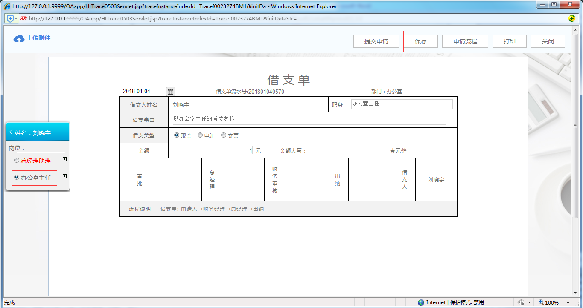Click the 保存 button

pyautogui.click(x=420, y=41)
